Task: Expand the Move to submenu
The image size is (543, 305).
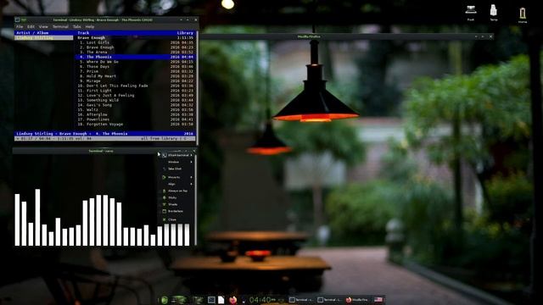Action: point(177,177)
